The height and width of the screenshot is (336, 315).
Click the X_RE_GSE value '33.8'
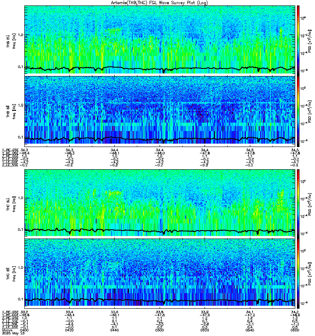(160, 312)
